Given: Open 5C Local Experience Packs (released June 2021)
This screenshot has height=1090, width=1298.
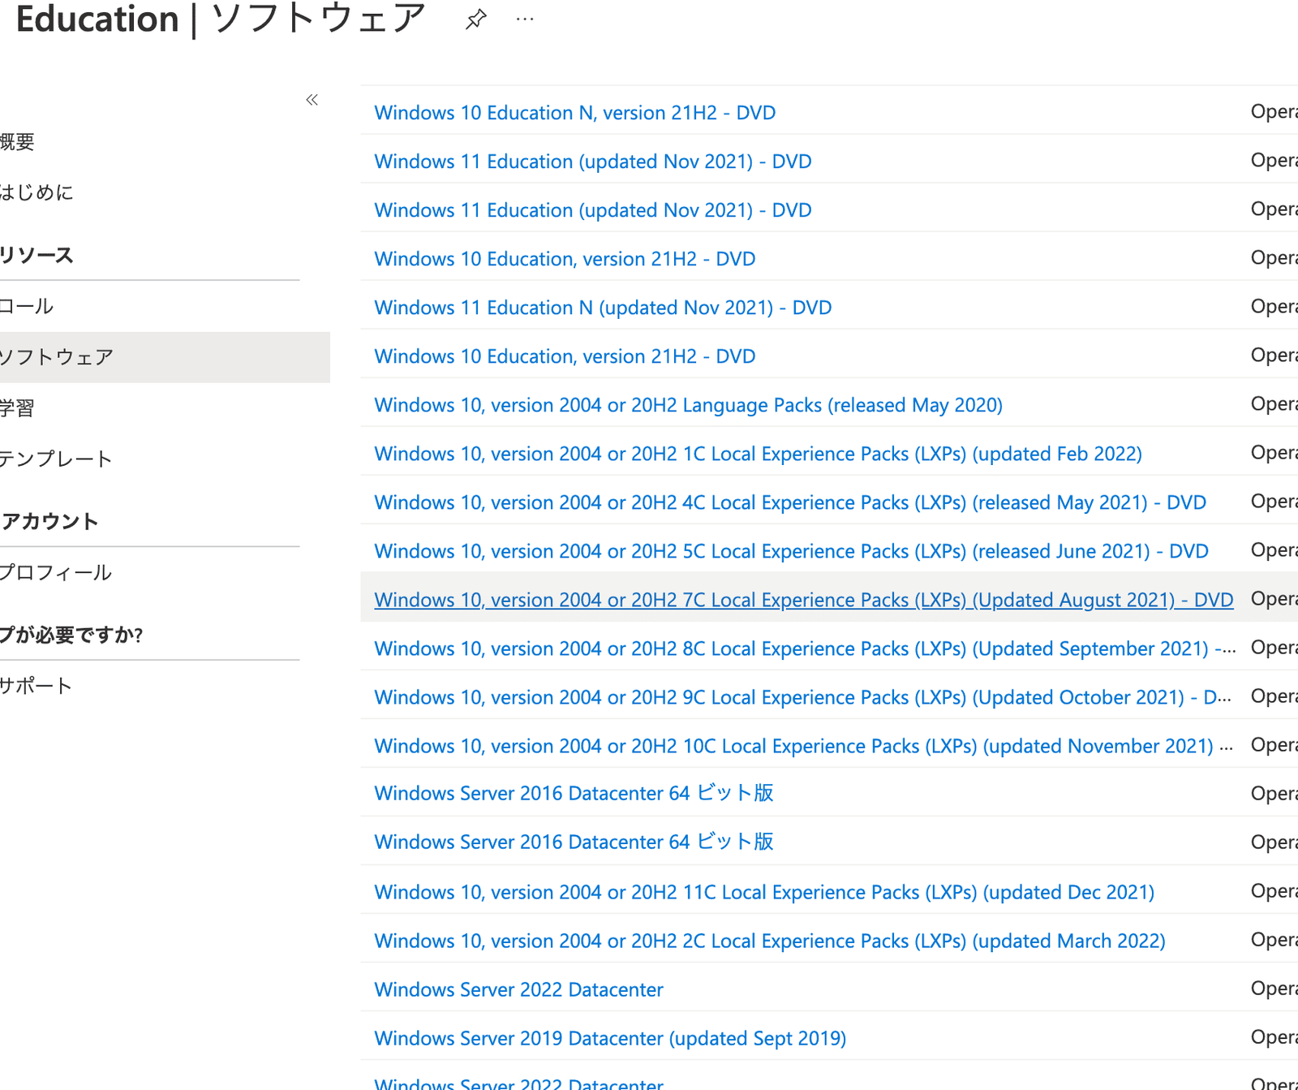Looking at the screenshot, I should tap(791, 551).
